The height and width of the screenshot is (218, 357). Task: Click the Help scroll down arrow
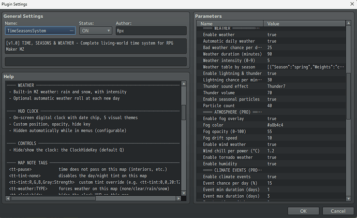[184, 193]
